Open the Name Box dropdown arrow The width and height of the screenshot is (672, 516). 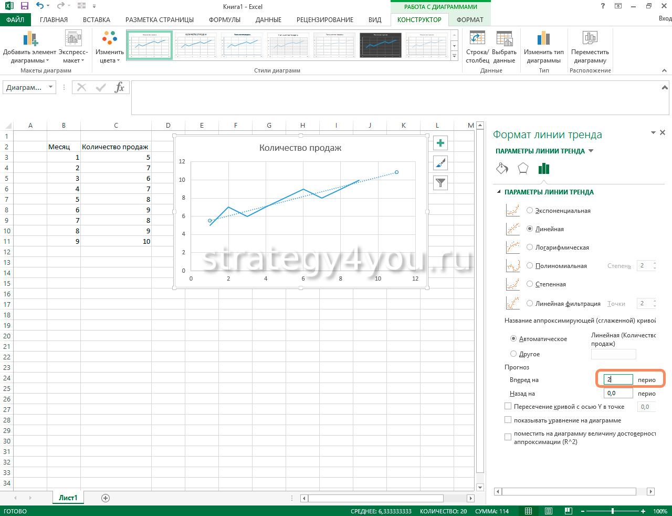point(50,87)
